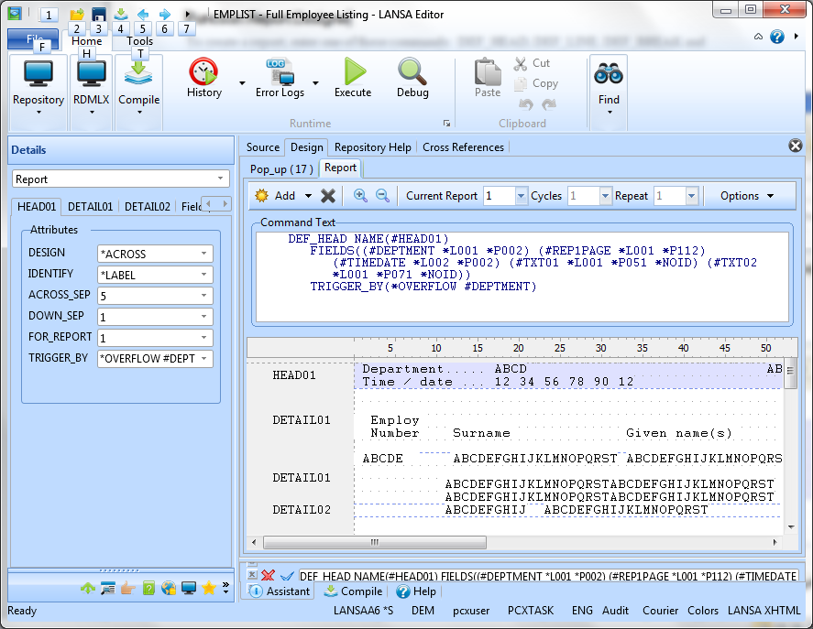The height and width of the screenshot is (629, 813).
Task: Open Find with the binoculars icon
Action: click(609, 74)
